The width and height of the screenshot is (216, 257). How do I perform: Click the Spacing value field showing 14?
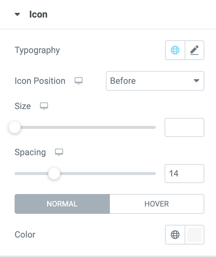tap(184, 174)
